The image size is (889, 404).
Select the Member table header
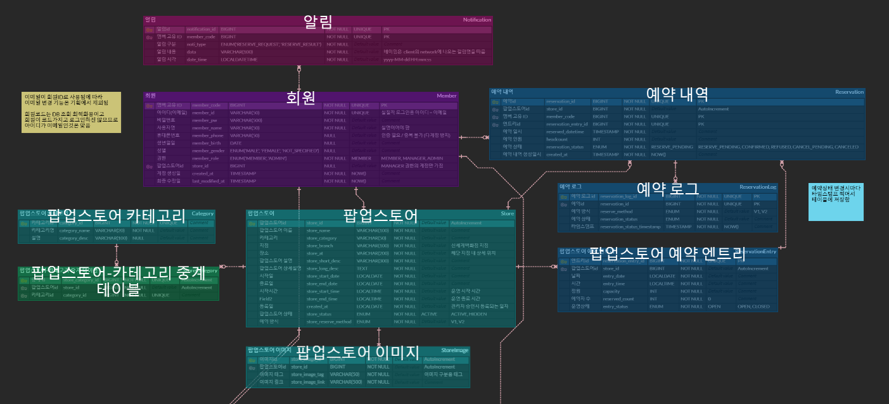300,96
